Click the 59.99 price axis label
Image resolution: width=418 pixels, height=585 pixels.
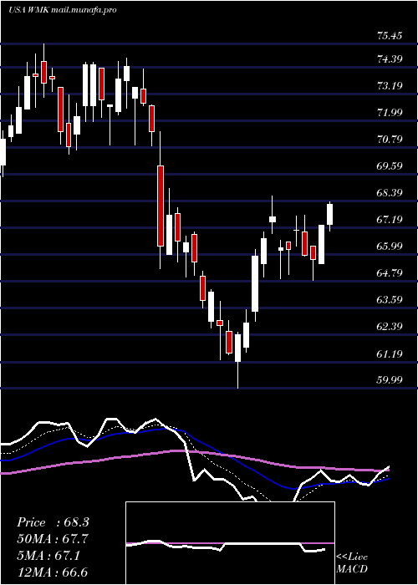point(390,379)
